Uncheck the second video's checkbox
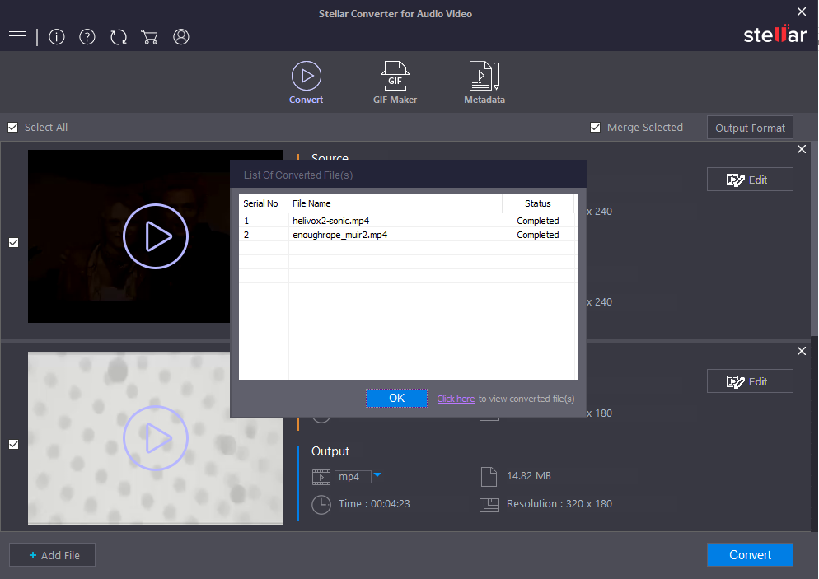 pos(13,444)
